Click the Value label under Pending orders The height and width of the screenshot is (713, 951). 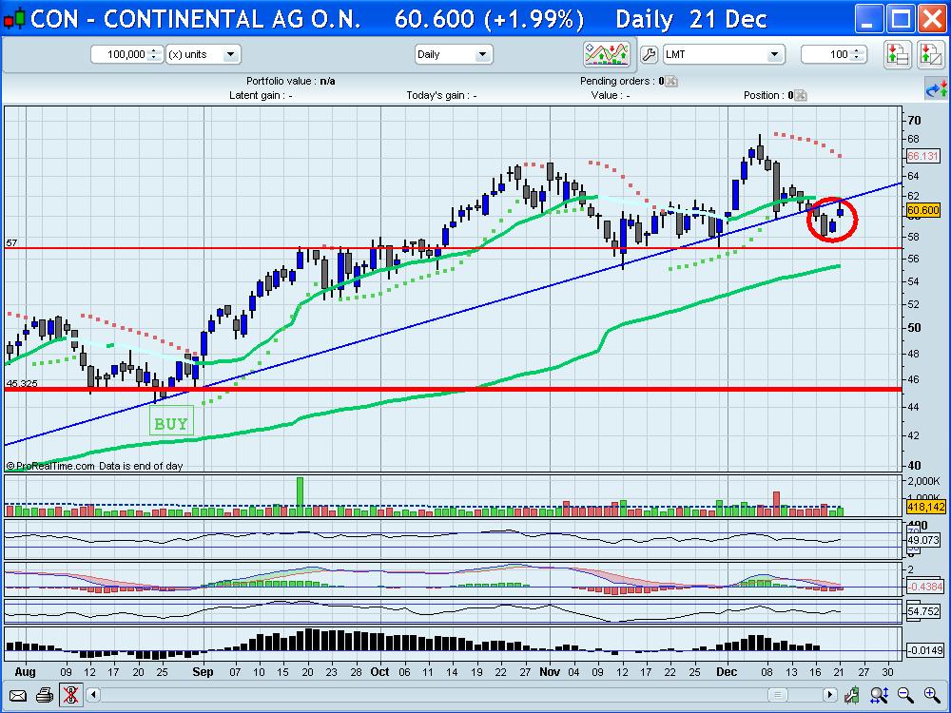[611, 95]
